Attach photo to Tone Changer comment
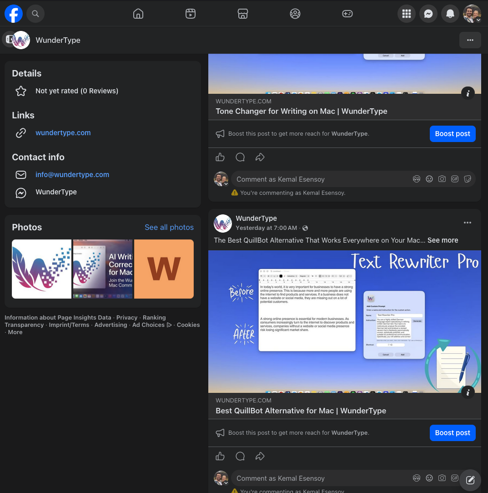The image size is (488, 493). click(442, 179)
